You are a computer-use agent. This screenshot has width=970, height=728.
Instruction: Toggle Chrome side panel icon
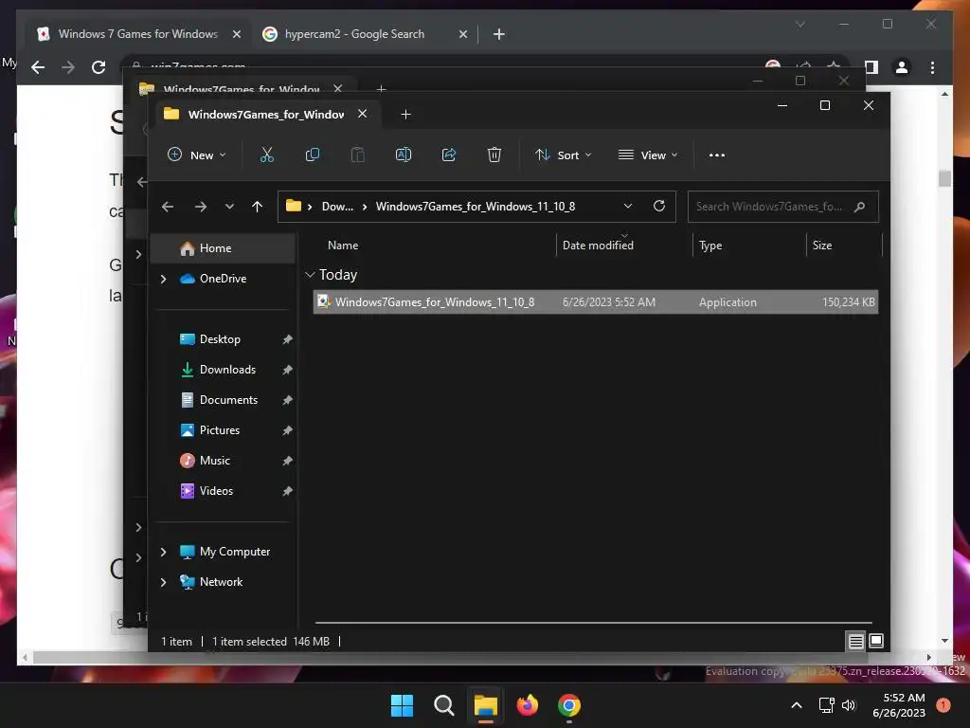click(871, 67)
